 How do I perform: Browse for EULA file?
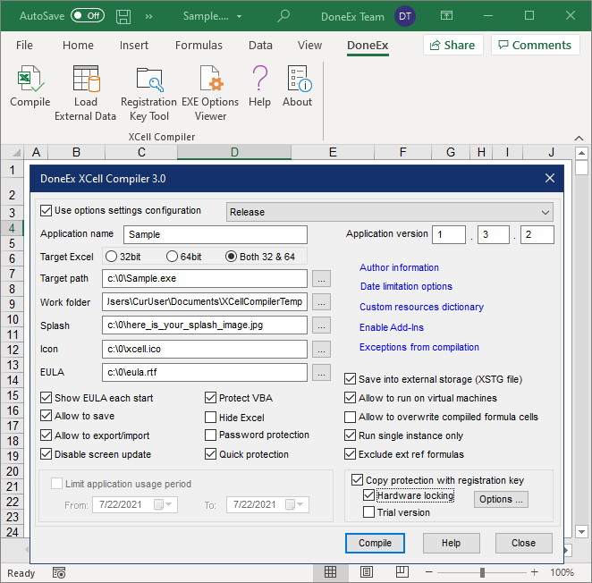coord(321,373)
